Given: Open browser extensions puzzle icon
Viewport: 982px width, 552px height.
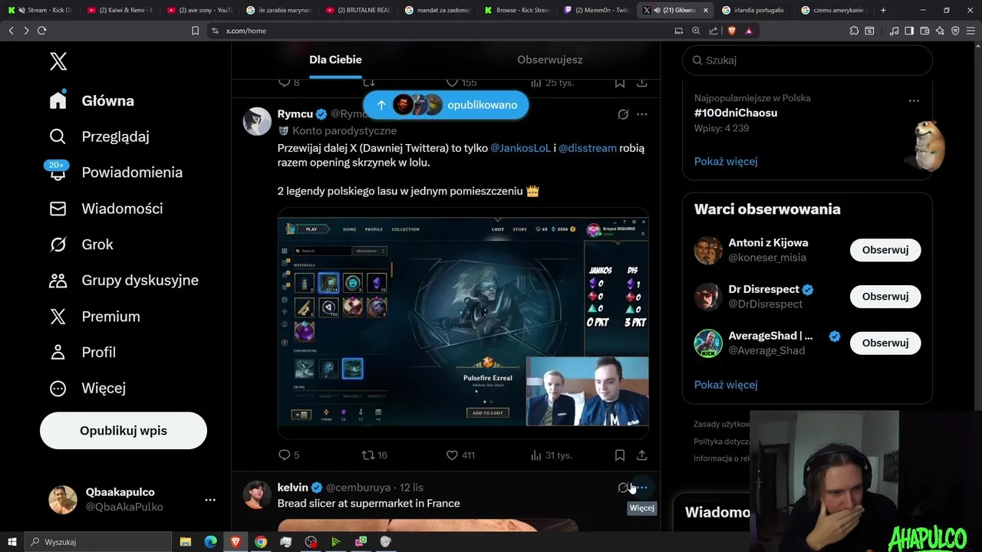Looking at the screenshot, I should (x=854, y=31).
